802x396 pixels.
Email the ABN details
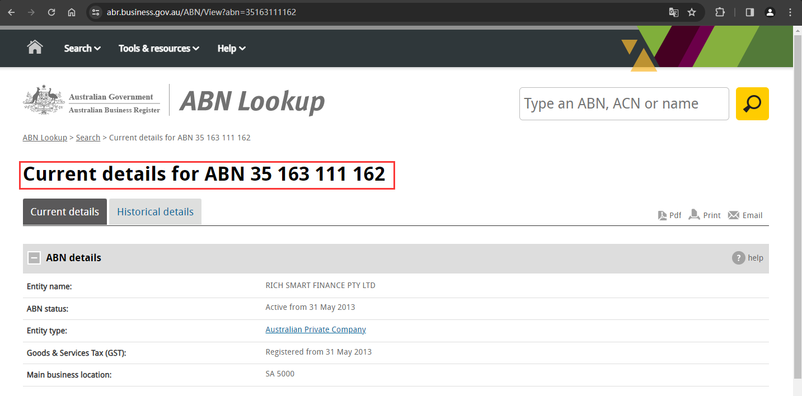(745, 215)
